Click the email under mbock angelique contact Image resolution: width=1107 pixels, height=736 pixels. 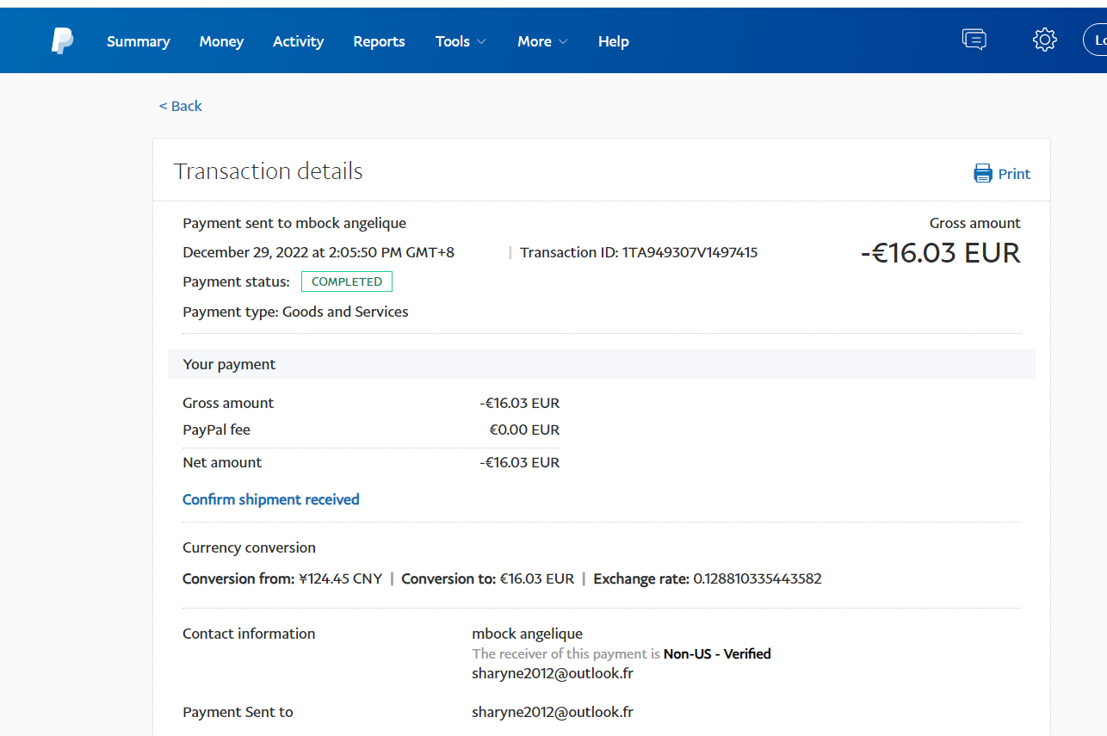(x=552, y=673)
